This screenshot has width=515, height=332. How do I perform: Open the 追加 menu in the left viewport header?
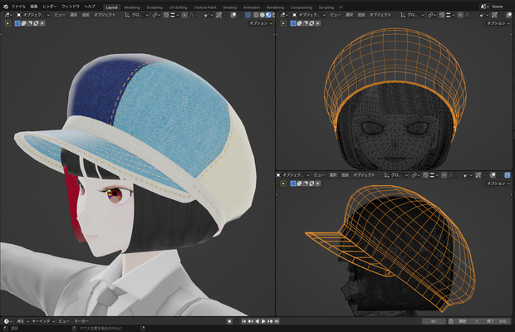[x=86, y=15]
